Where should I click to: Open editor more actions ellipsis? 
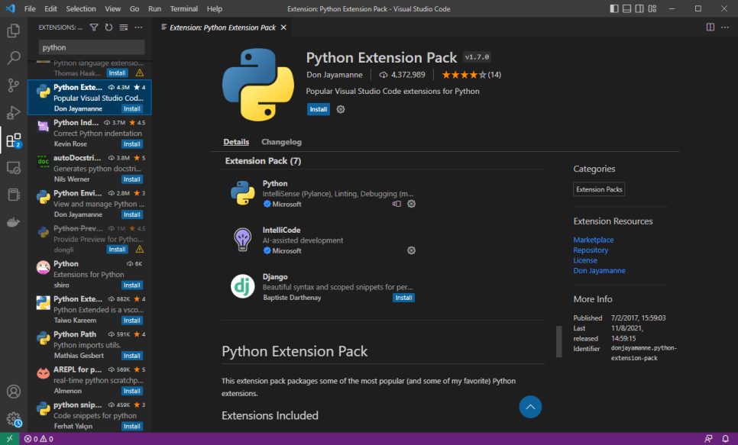(725, 27)
